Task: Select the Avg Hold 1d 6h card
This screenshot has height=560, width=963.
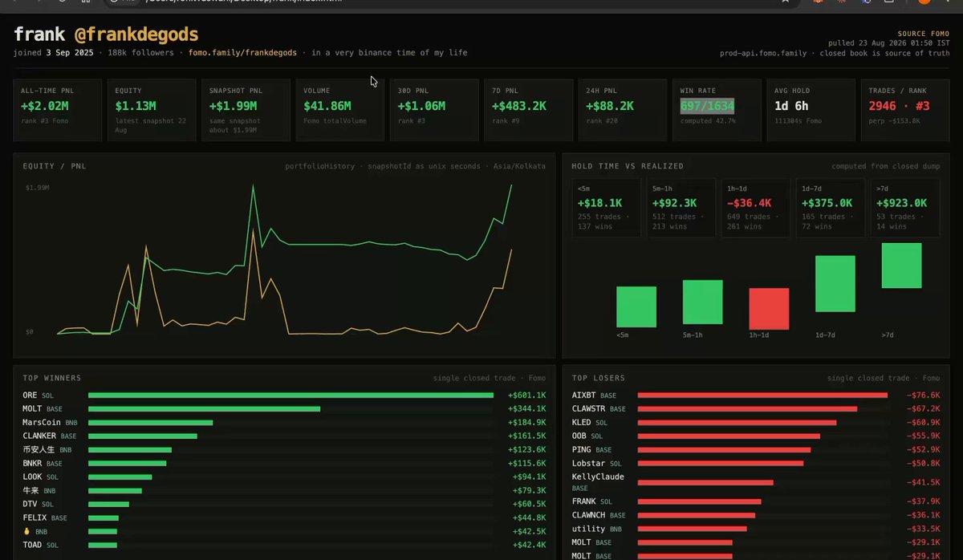Action: 811,110
